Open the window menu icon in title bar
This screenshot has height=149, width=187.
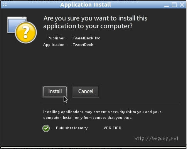click(x=5, y=5)
